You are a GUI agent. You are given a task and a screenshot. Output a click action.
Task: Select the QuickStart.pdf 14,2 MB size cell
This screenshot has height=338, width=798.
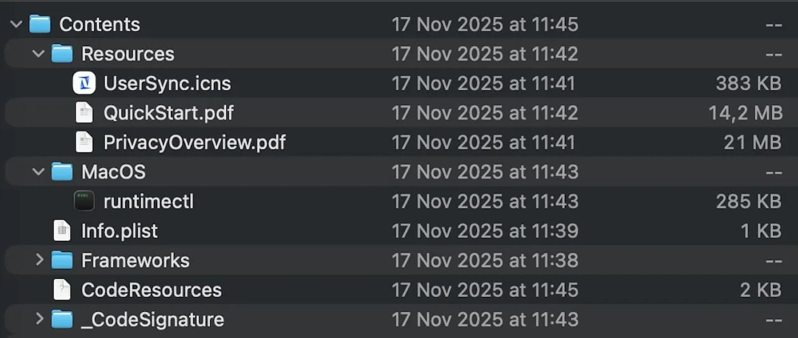coord(745,113)
